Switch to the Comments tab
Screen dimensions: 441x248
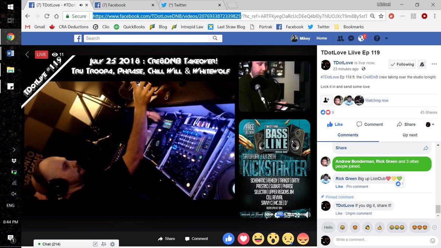point(348,135)
